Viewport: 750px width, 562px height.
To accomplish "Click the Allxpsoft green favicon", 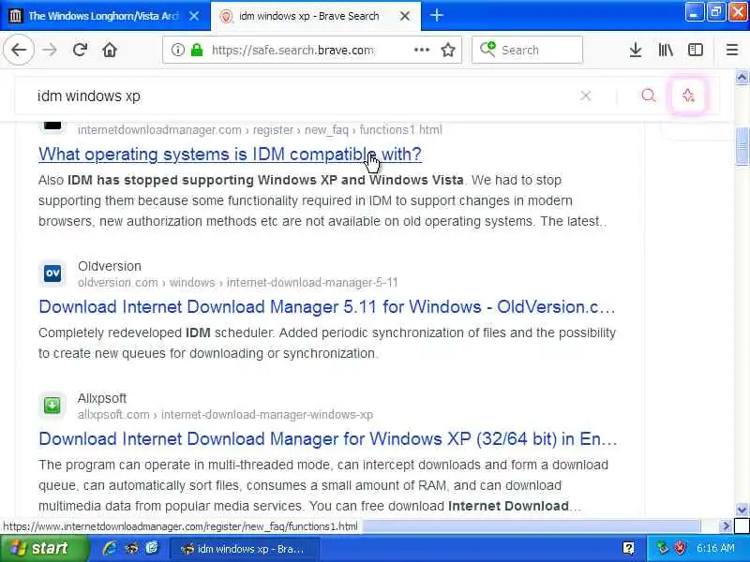I will point(52,406).
